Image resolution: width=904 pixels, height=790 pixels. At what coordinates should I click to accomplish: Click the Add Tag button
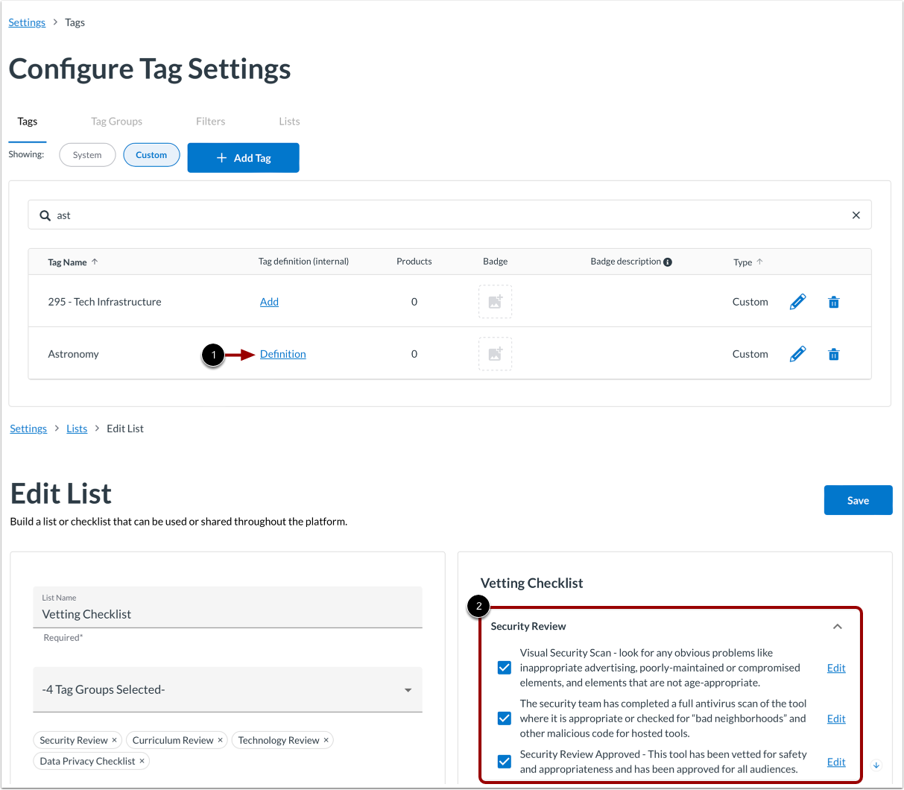coord(243,157)
